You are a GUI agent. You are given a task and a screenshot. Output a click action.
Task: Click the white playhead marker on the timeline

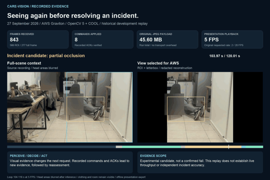click(x=229, y=147)
